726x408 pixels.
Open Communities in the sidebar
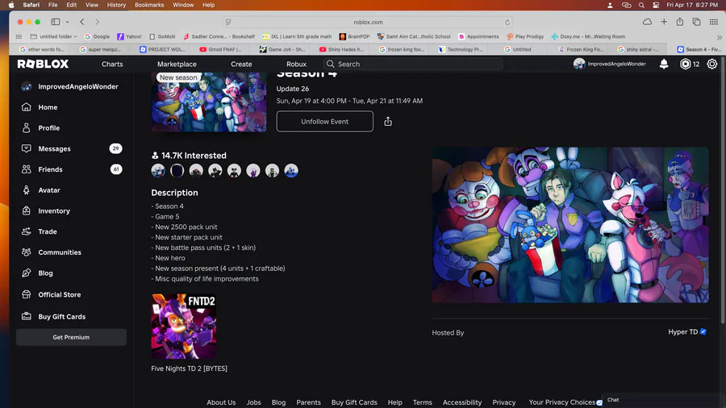tap(59, 252)
